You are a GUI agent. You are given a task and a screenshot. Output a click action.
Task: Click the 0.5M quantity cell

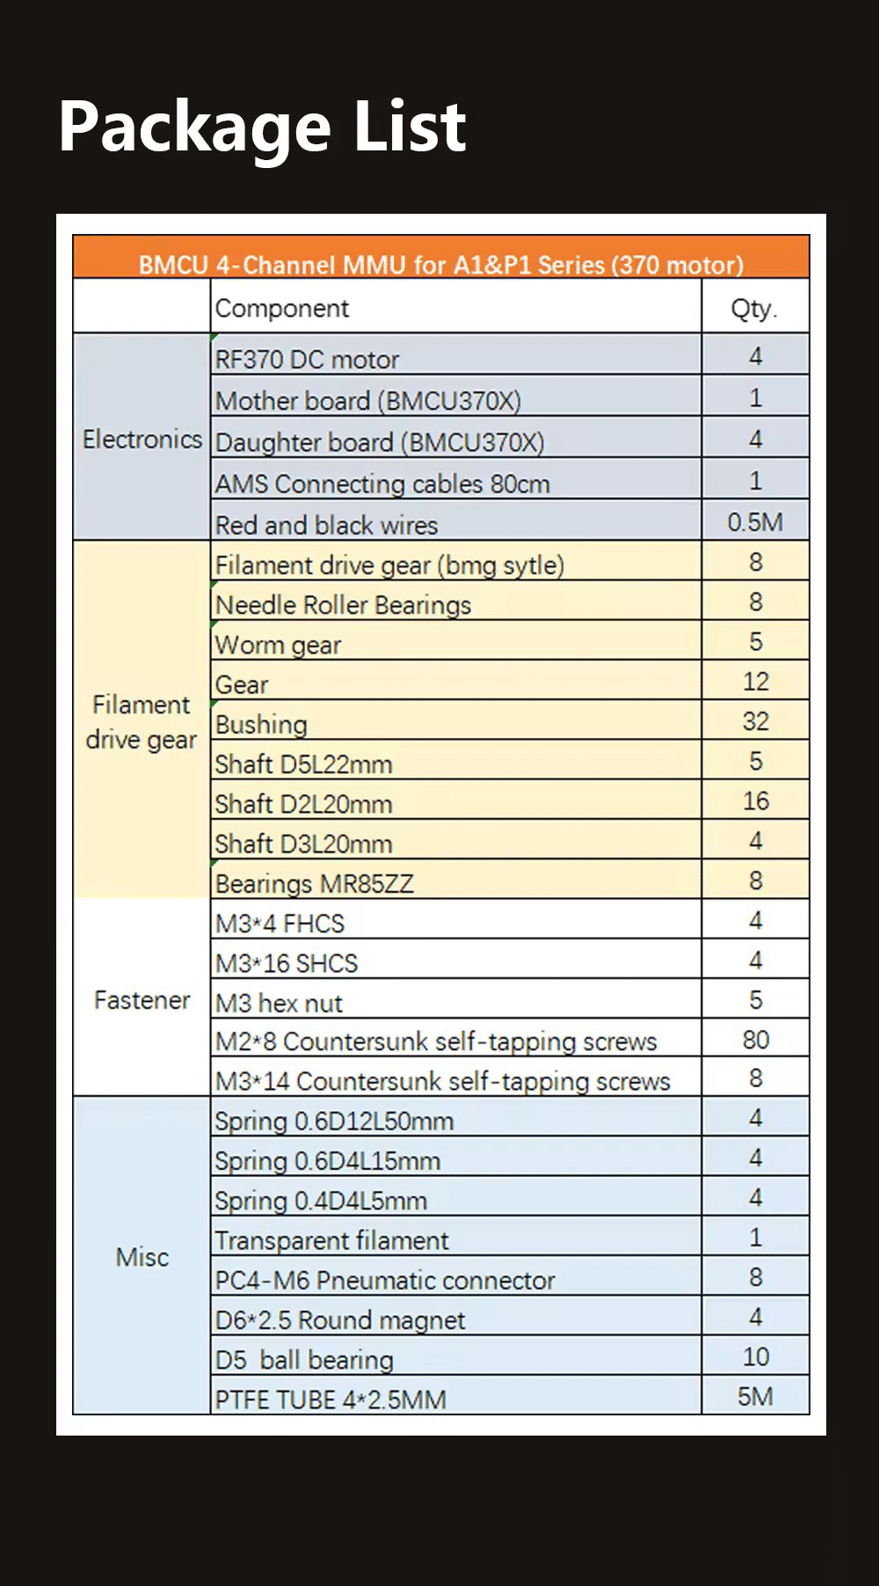pyautogui.click(x=754, y=522)
